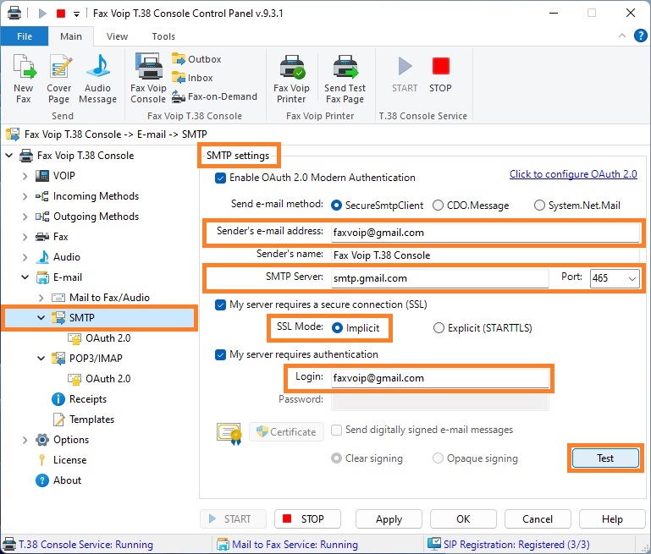Select System.Net.Mail send method
Image resolution: width=651 pixels, height=554 pixels.
click(539, 206)
